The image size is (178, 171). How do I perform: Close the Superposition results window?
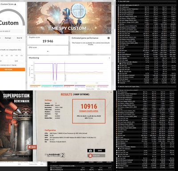tap(111, 92)
